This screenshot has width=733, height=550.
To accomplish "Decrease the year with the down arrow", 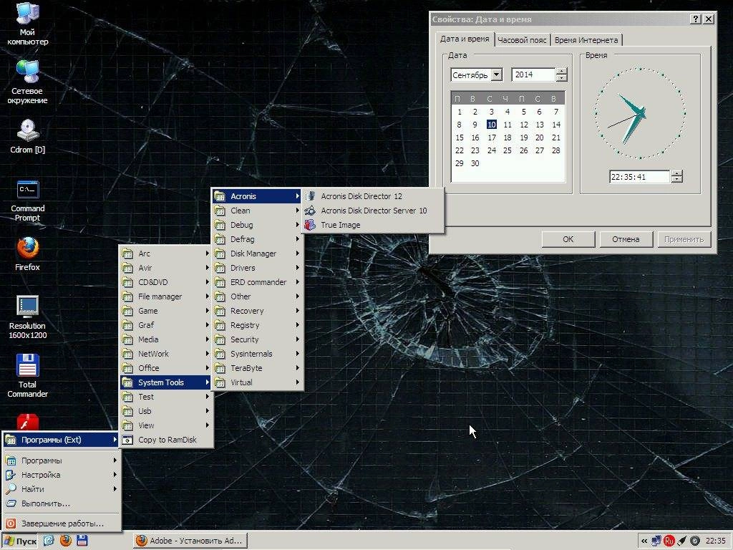I will pos(562,77).
